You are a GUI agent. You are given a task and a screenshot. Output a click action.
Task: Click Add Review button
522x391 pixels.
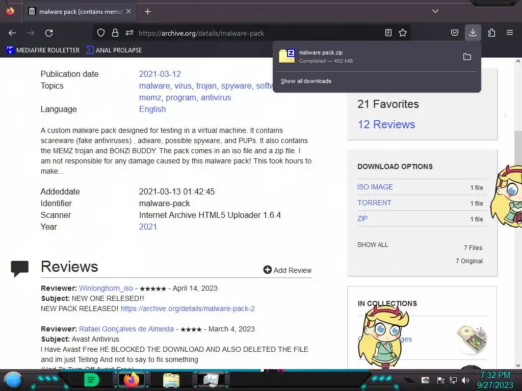pyautogui.click(x=288, y=270)
